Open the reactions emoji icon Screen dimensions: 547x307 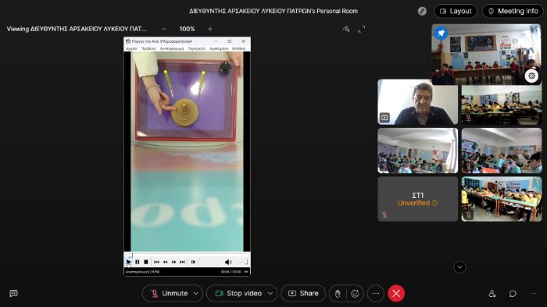[x=355, y=294]
